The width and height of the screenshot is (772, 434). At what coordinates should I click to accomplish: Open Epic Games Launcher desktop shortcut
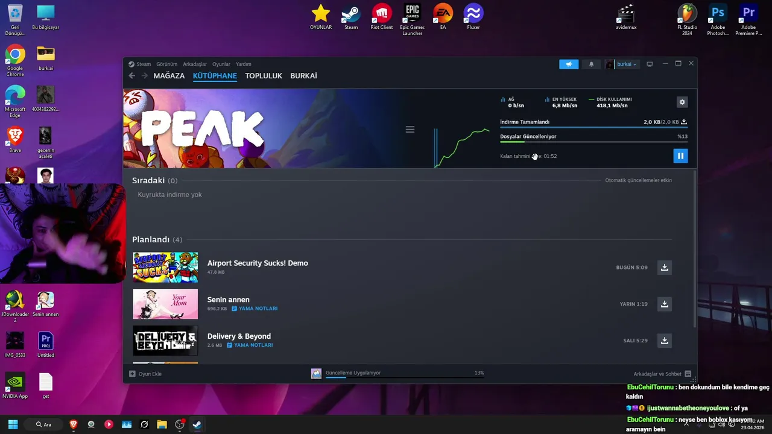click(413, 19)
